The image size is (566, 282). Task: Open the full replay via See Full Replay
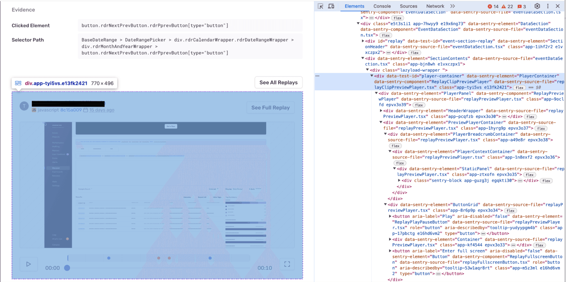point(270,108)
